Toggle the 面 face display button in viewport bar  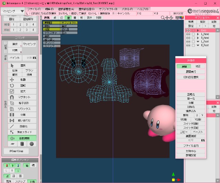pyautogui.click(x=68, y=18)
